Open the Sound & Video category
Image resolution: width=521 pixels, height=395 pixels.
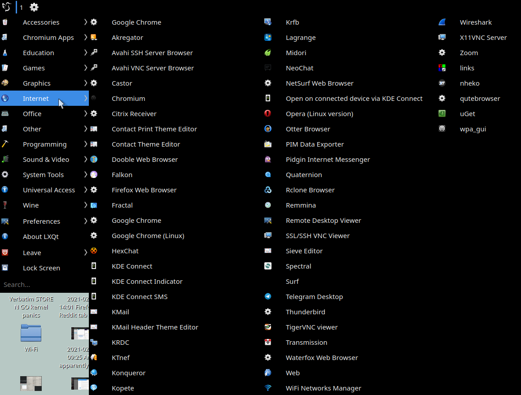(x=46, y=160)
